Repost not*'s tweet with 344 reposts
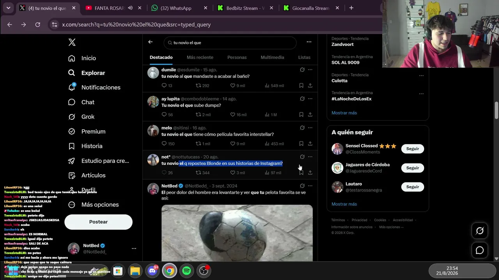 click(198, 173)
